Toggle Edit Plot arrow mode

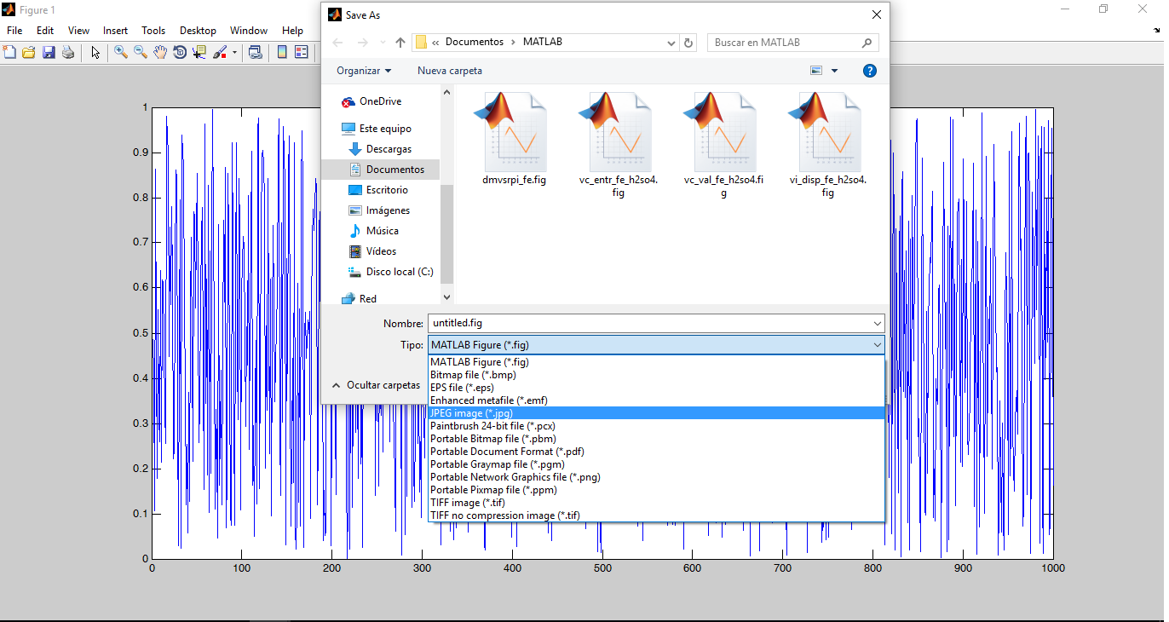(95, 52)
